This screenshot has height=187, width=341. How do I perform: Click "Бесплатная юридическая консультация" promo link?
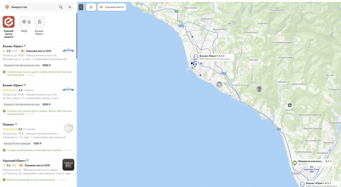(x=31, y=180)
